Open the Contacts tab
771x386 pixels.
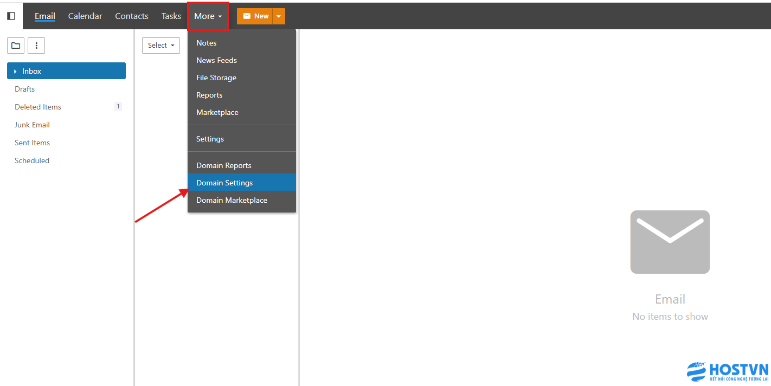[131, 16]
